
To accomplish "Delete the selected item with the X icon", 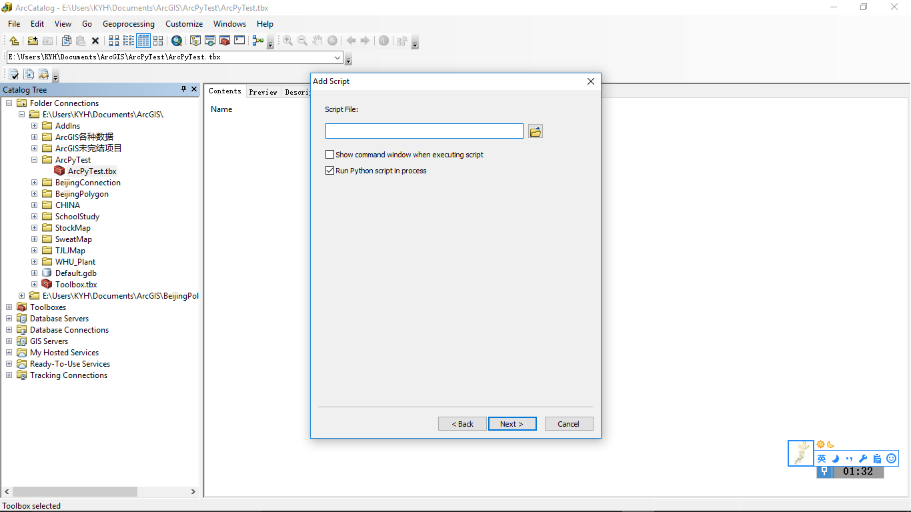I will 95,41.
